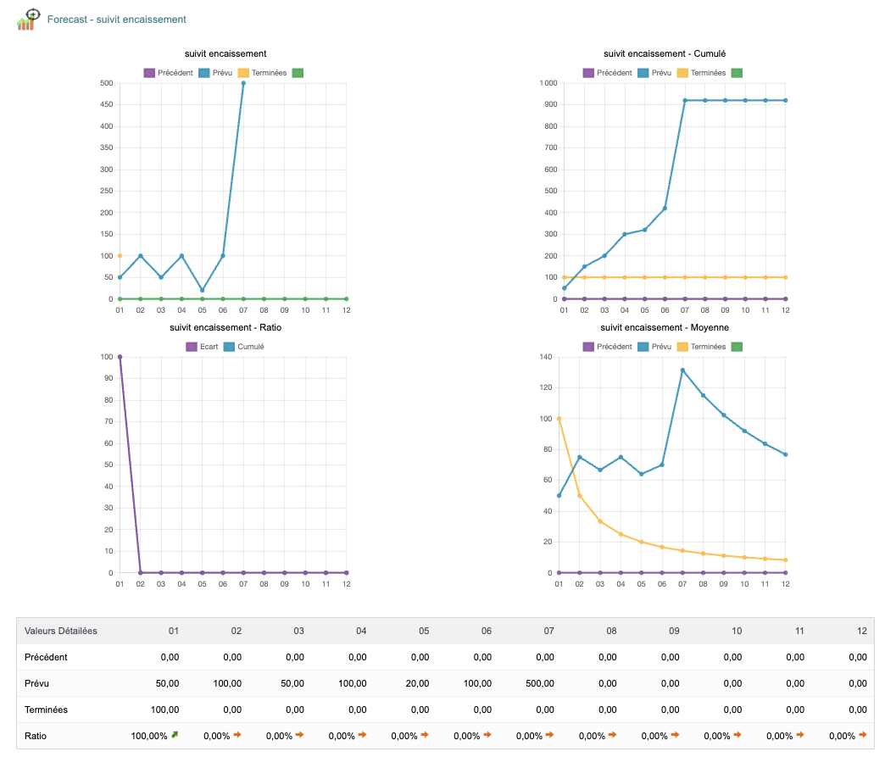Click the orange arrow in Ratio column 05
This screenshot has width=885, height=757.
click(425, 735)
